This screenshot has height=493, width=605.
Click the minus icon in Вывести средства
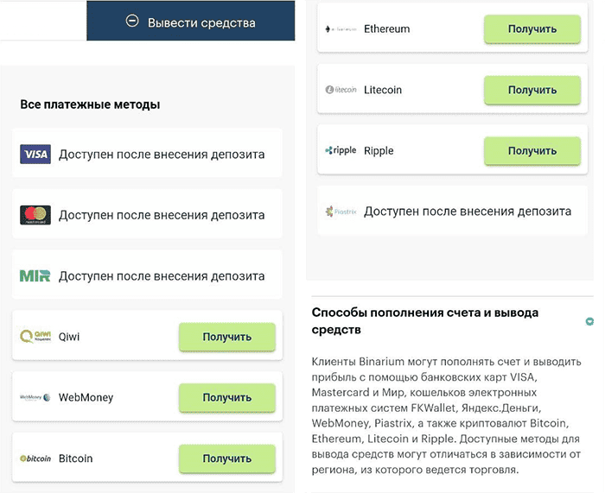(x=132, y=22)
